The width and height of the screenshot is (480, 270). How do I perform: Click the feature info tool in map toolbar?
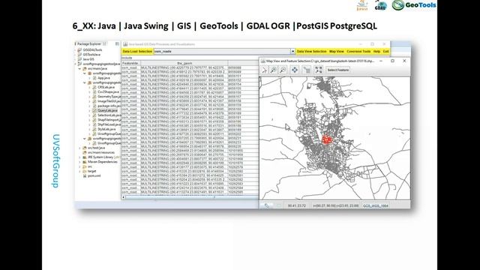click(x=307, y=70)
